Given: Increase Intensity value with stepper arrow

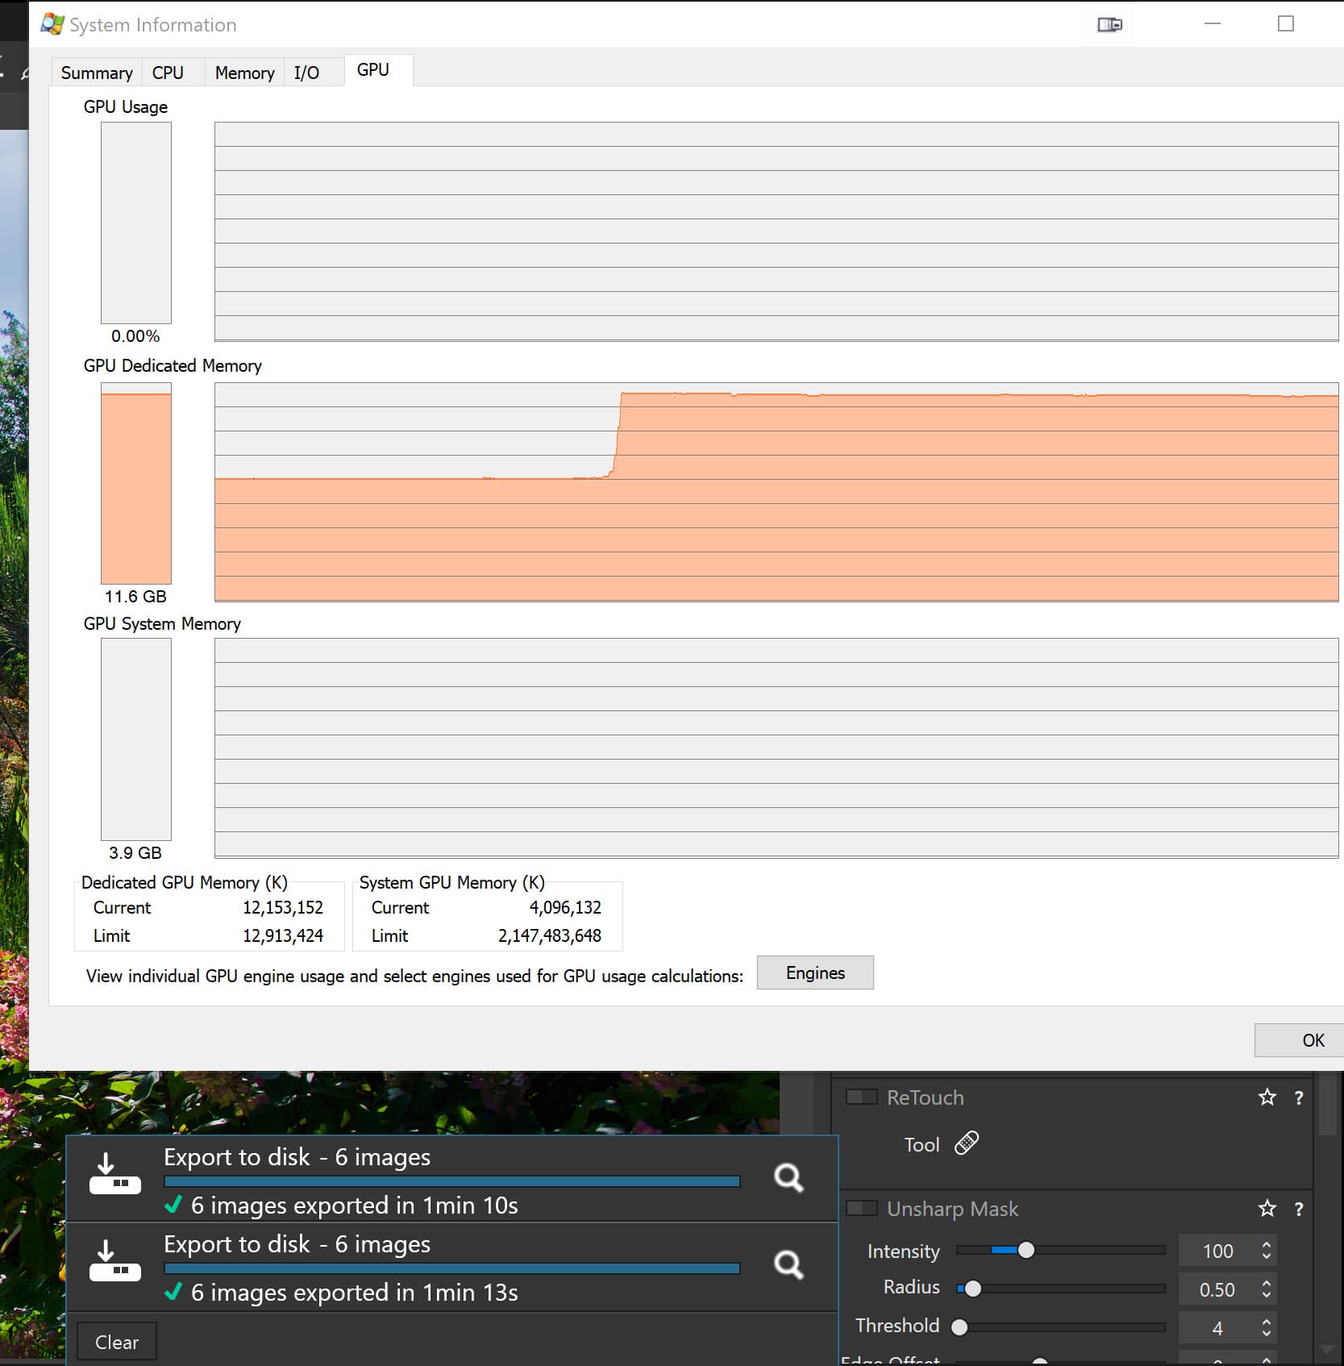Looking at the screenshot, I should (1267, 1245).
